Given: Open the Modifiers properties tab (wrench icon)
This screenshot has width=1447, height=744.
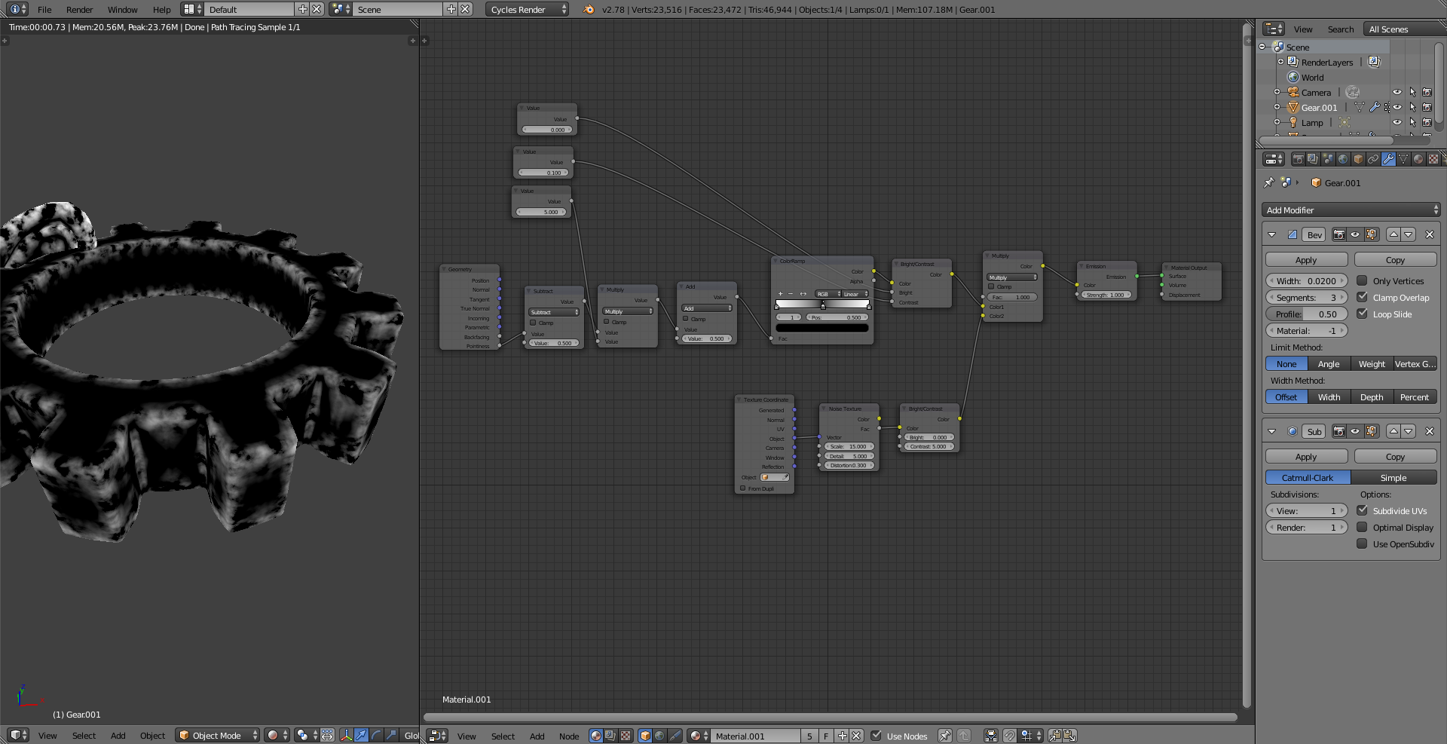Looking at the screenshot, I should (x=1388, y=159).
